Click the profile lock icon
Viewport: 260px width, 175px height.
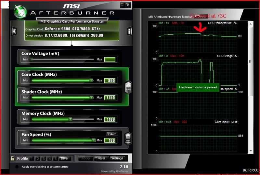tap(12, 158)
